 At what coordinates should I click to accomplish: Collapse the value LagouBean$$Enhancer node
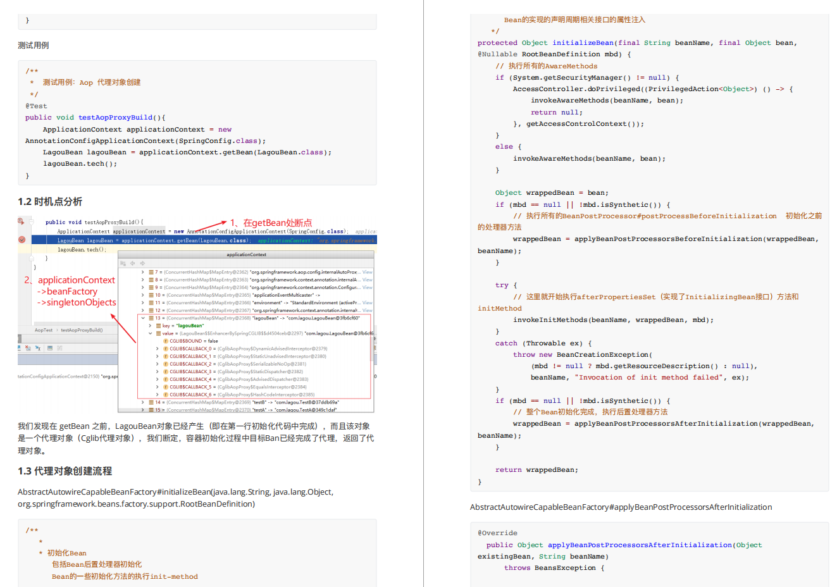click(150, 333)
